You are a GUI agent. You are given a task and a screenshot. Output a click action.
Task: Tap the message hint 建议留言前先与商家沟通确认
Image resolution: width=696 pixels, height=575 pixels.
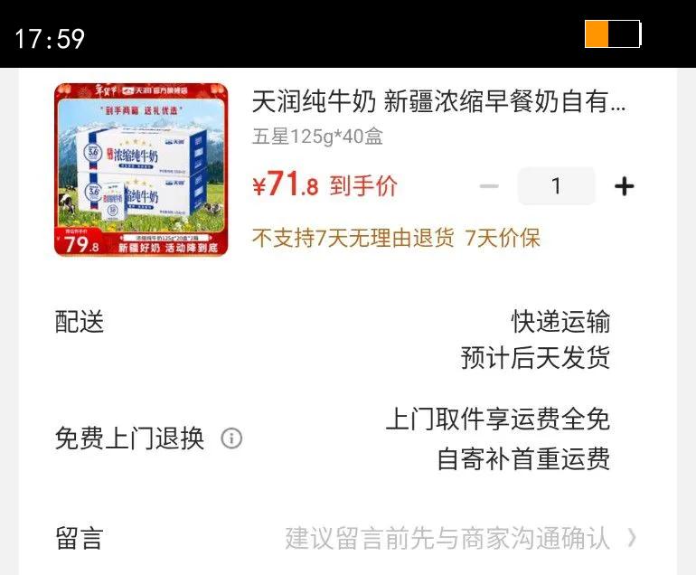447,538
